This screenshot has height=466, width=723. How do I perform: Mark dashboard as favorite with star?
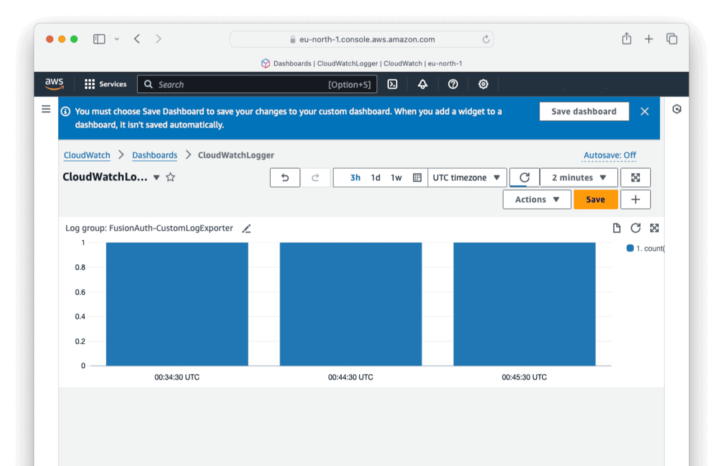tap(170, 177)
